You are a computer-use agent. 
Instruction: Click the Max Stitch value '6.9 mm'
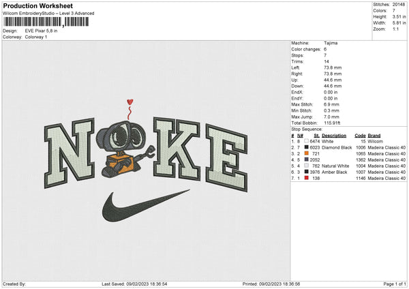[331, 104]
